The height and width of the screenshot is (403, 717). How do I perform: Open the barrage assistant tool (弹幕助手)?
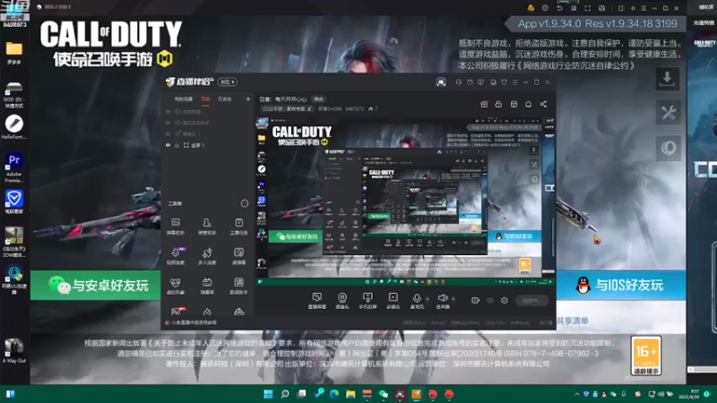(x=175, y=227)
